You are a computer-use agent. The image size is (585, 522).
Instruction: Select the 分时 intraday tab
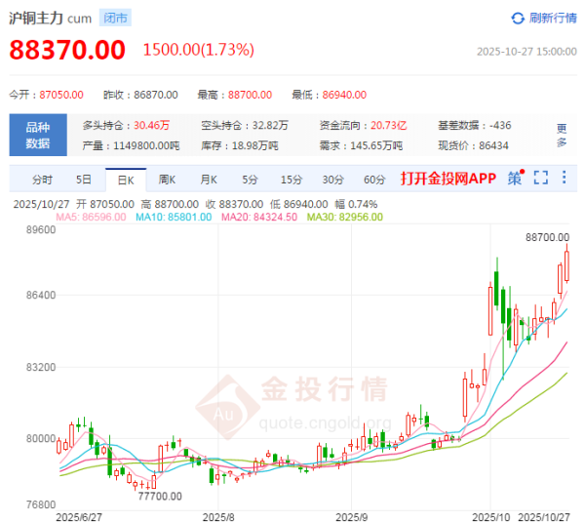42,180
